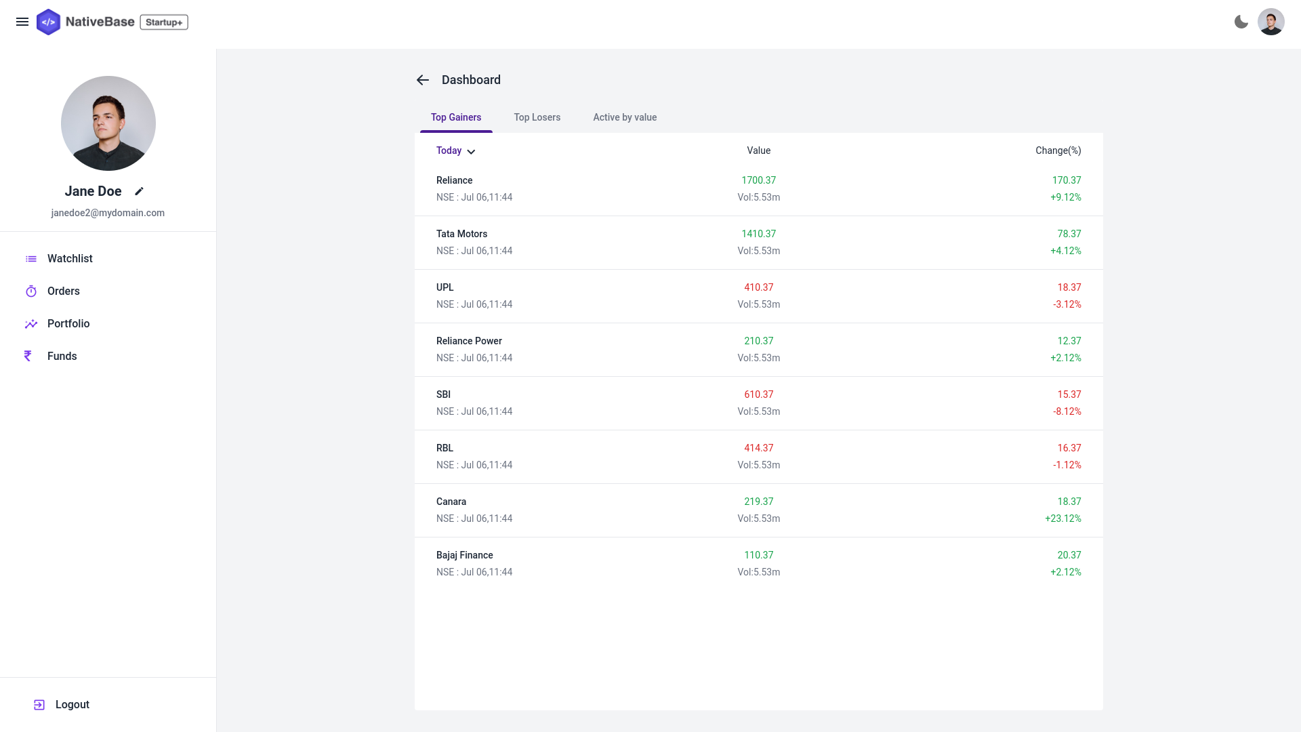This screenshot has width=1301, height=732.
Task: Select the UPL stock row
Action: click(x=759, y=296)
